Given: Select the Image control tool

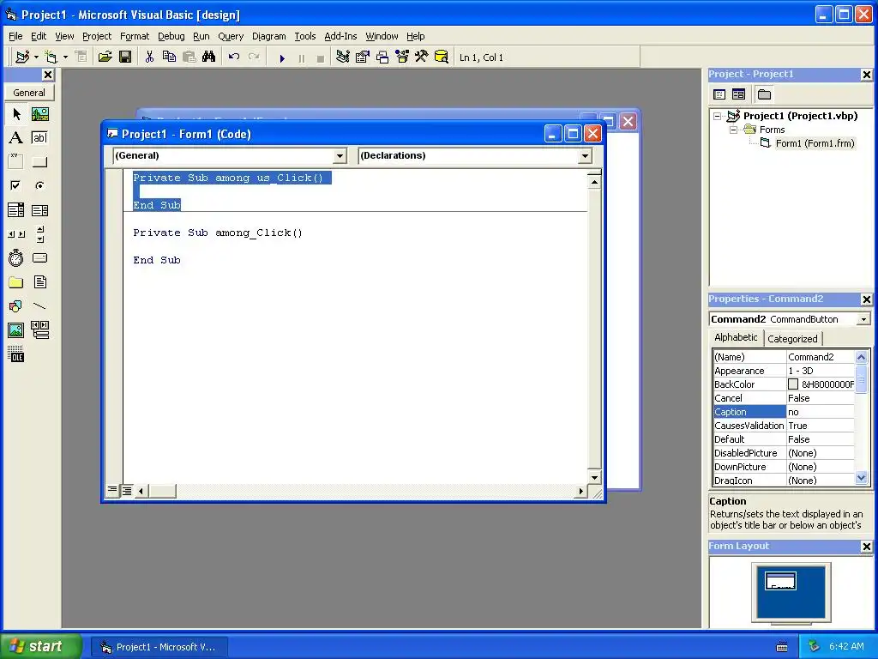Looking at the screenshot, I should [15, 330].
